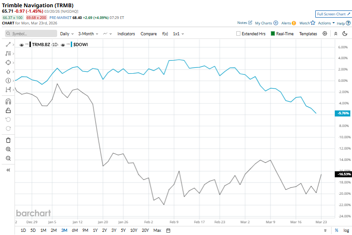Select the 1M time range

pyautogui.click(x=43, y=230)
